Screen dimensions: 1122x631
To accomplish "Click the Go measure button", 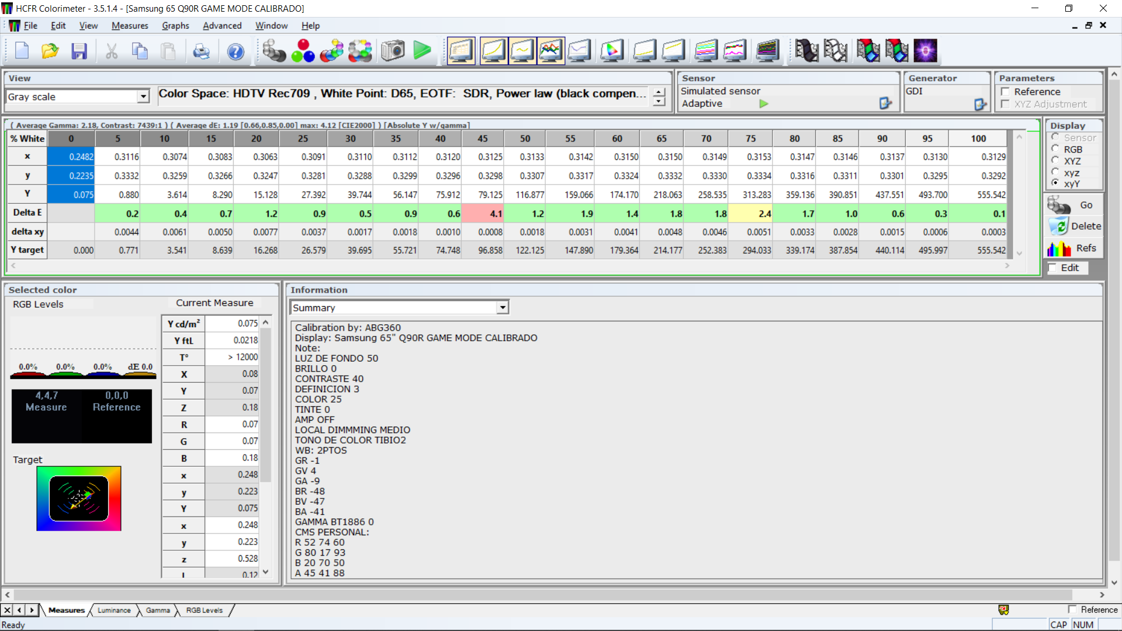I will (x=1073, y=205).
